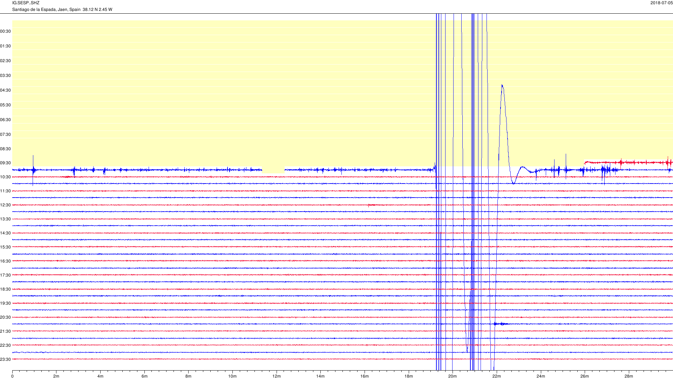Click the 8m axis tick label
Viewport: 673px width, 379px height.
click(188, 376)
